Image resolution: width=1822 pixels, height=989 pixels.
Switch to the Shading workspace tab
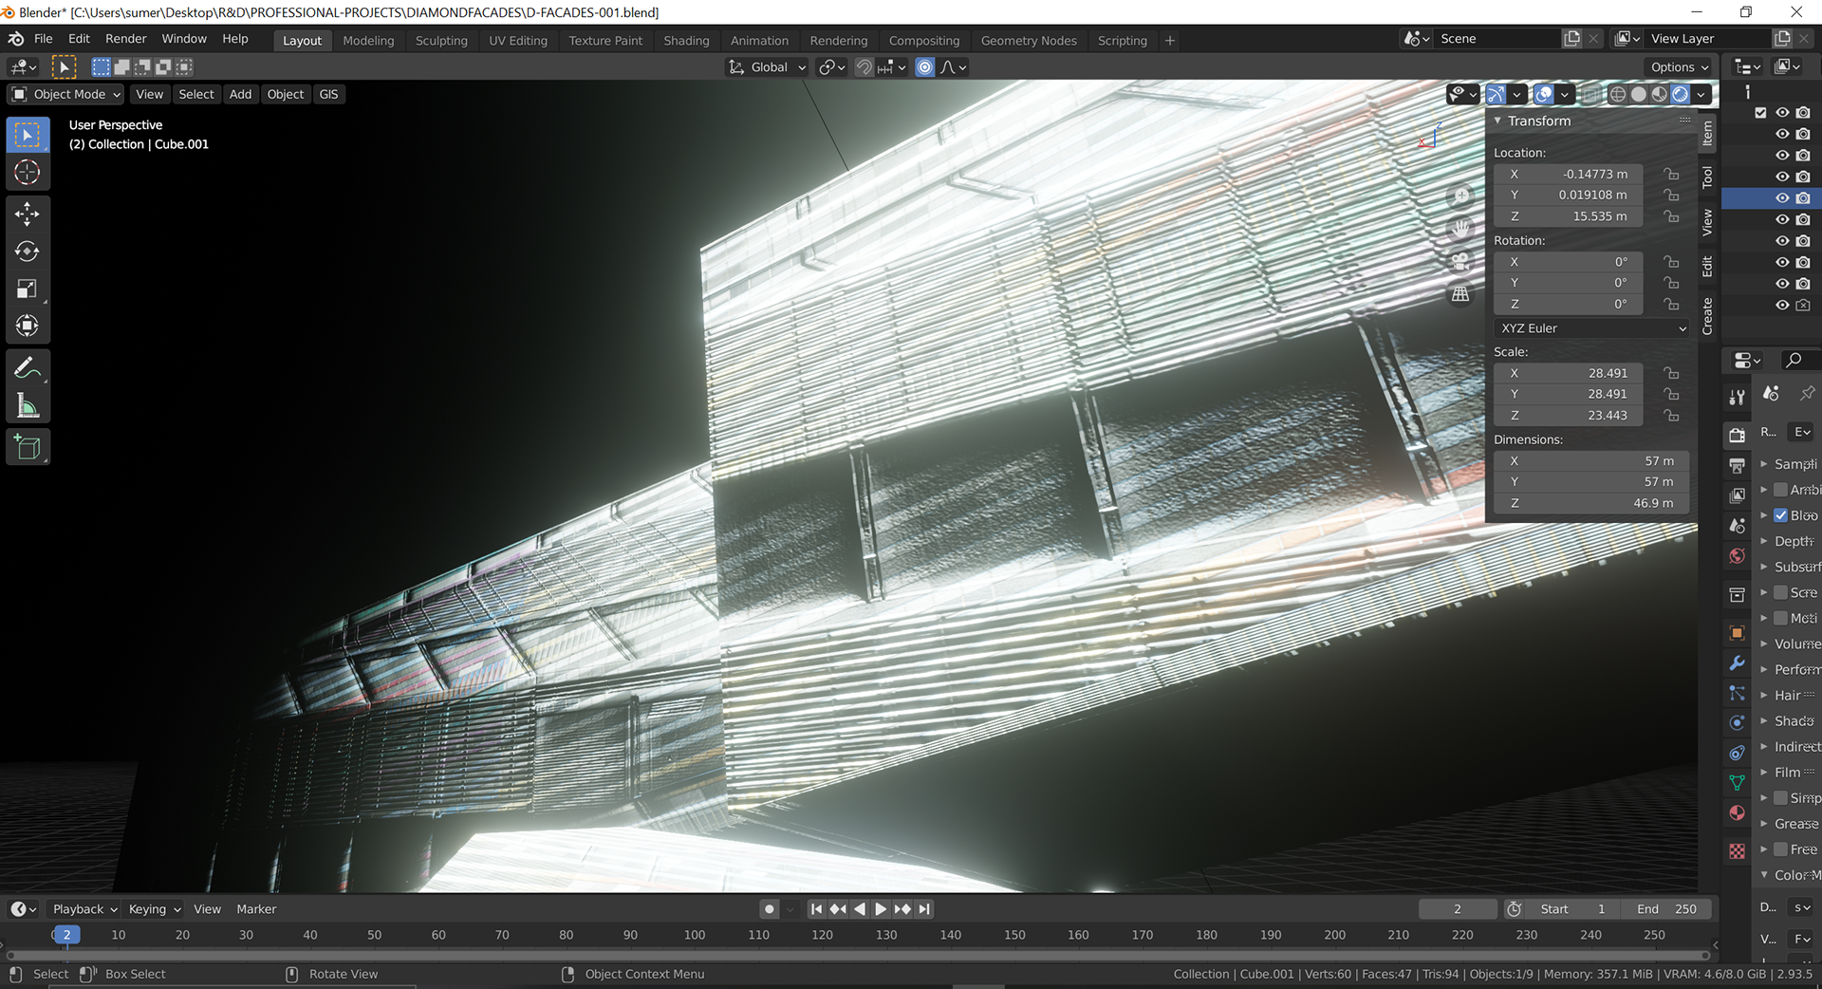pos(686,41)
